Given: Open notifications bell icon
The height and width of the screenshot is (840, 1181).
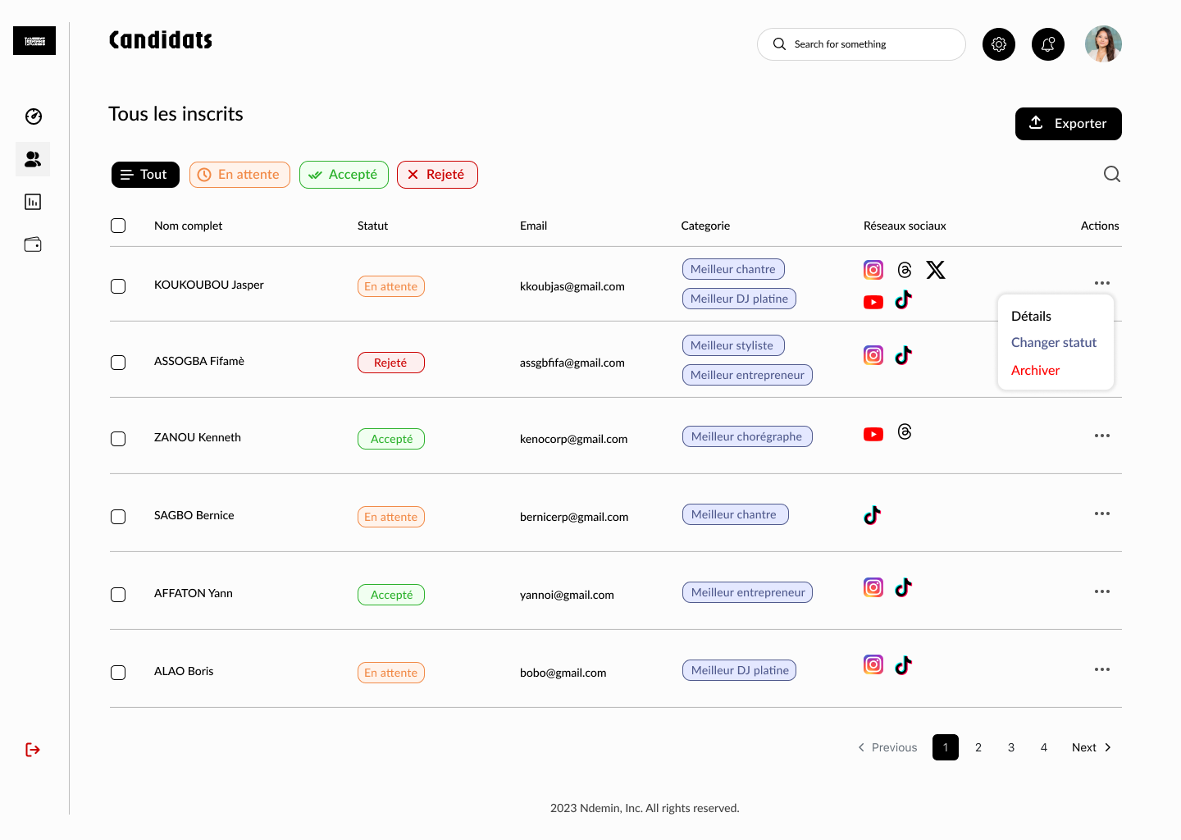Looking at the screenshot, I should tap(1048, 44).
